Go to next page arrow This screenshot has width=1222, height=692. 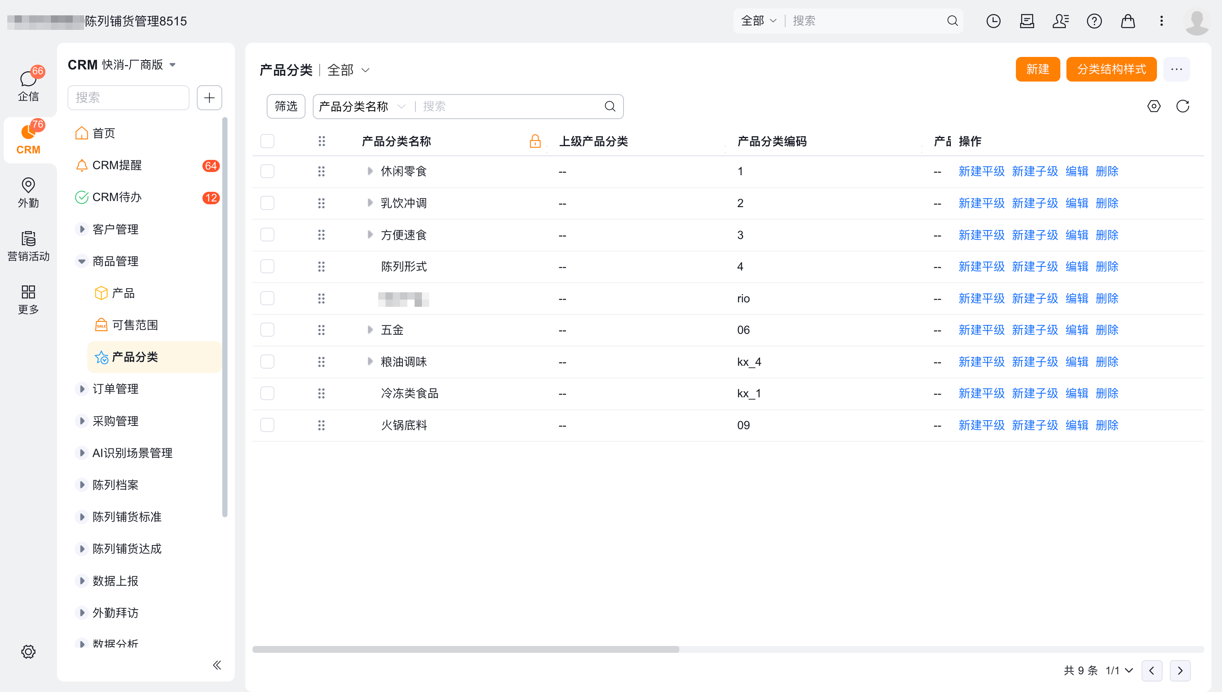tap(1180, 671)
